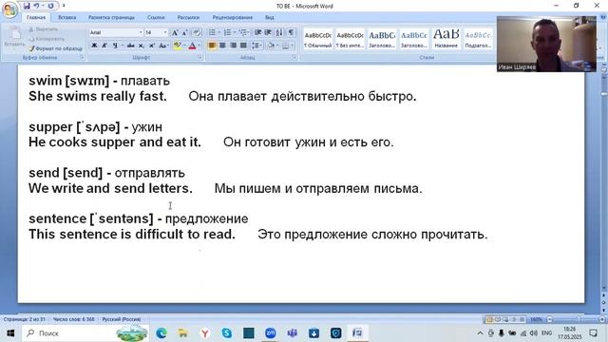Apply the Подзаголовок style
The image size is (608, 342).
[x=478, y=39]
